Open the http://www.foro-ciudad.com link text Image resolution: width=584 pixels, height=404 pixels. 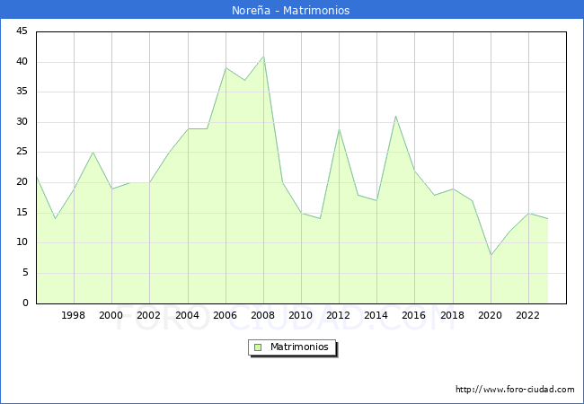point(515,390)
